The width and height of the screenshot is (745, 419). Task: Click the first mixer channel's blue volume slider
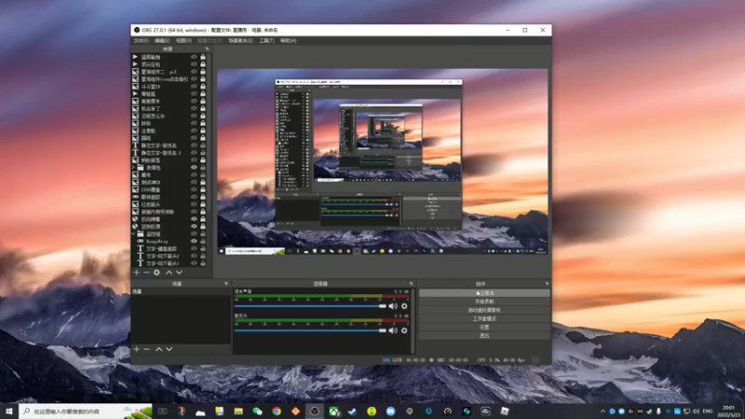pos(310,306)
